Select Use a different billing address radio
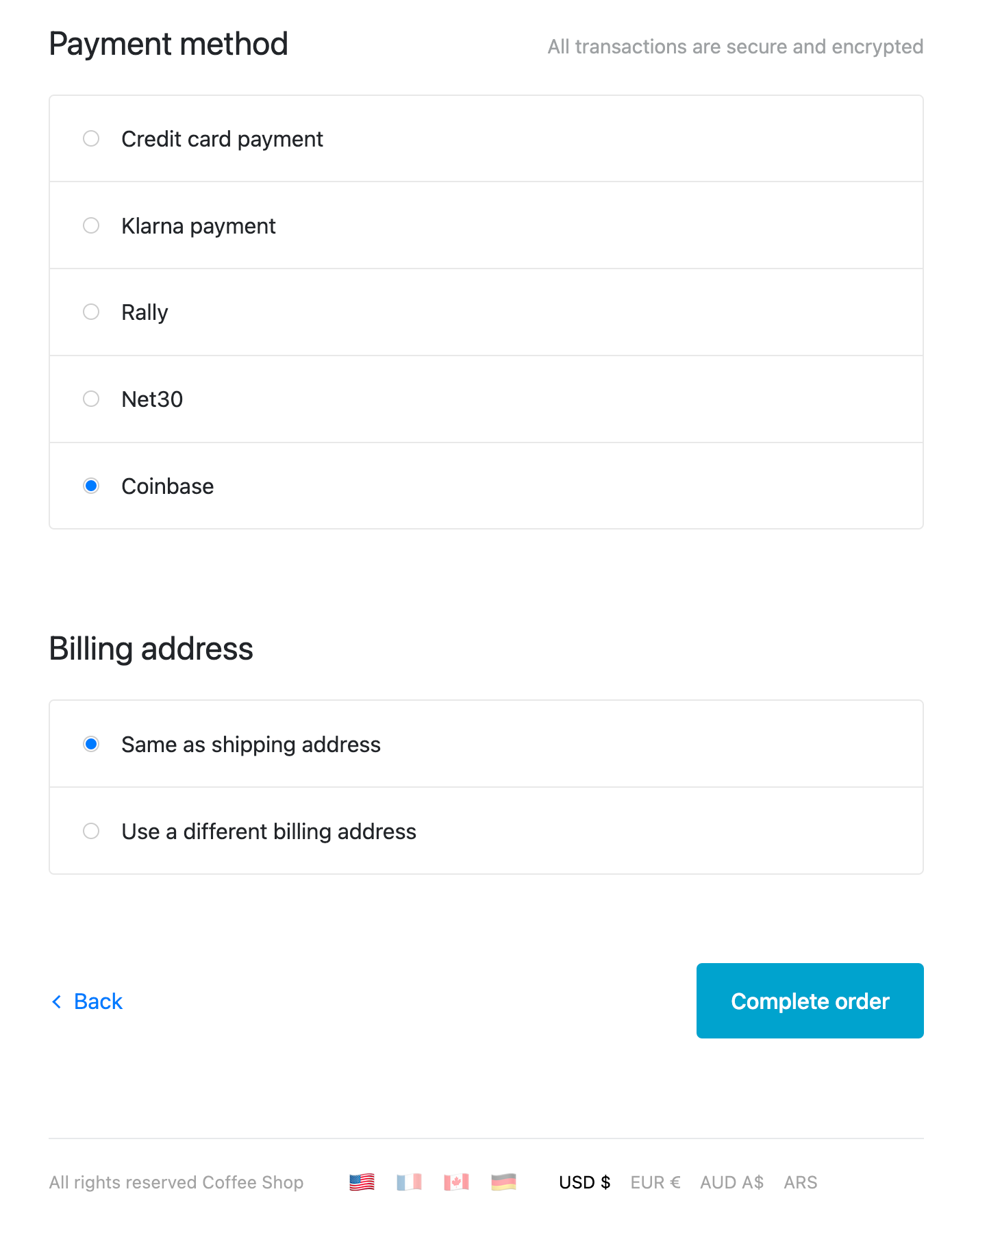The image size is (989, 1233). 91,831
